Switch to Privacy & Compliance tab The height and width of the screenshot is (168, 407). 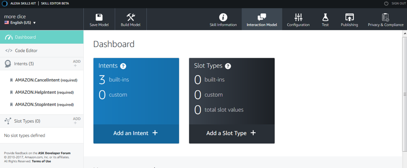386,19
